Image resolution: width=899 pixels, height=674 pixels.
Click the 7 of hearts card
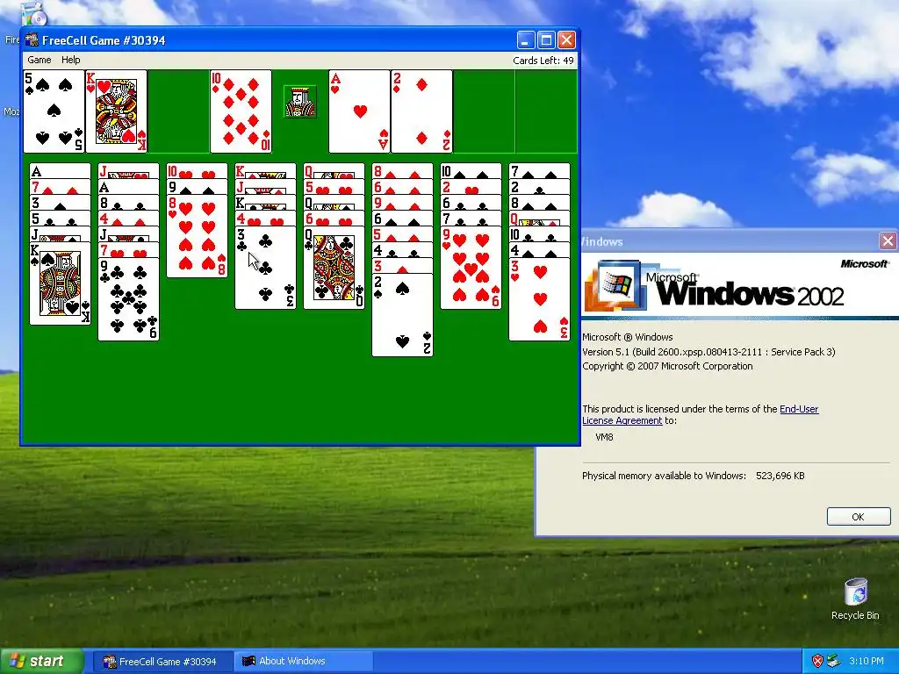click(128, 250)
